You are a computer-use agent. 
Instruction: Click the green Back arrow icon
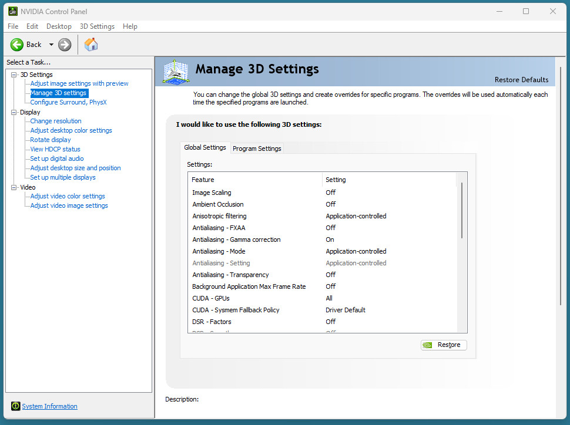tap(16, 45)
